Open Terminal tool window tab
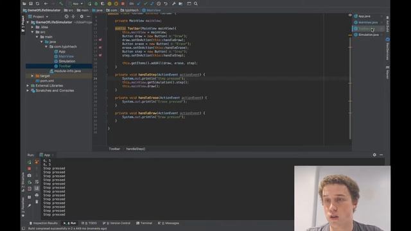This screenshot has width=411, height=231. click(144, 223)
